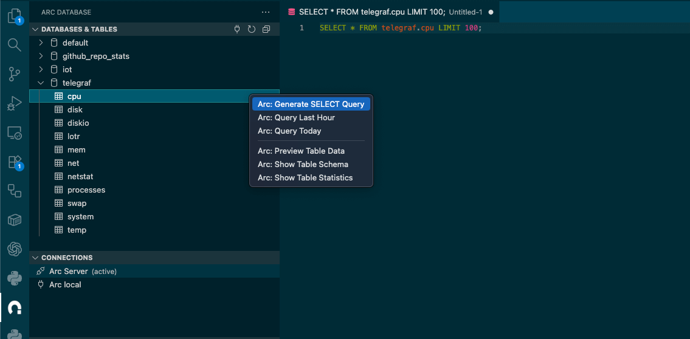This screenshot has width=690, height=339.
Task: Choose Arc: Generate SELECT Query
Action: 311,104
